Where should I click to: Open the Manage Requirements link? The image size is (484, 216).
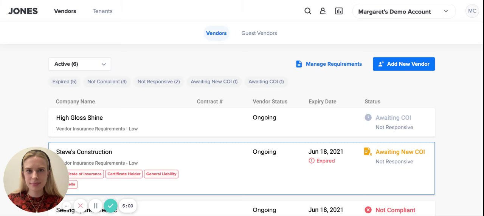[329, 64]
